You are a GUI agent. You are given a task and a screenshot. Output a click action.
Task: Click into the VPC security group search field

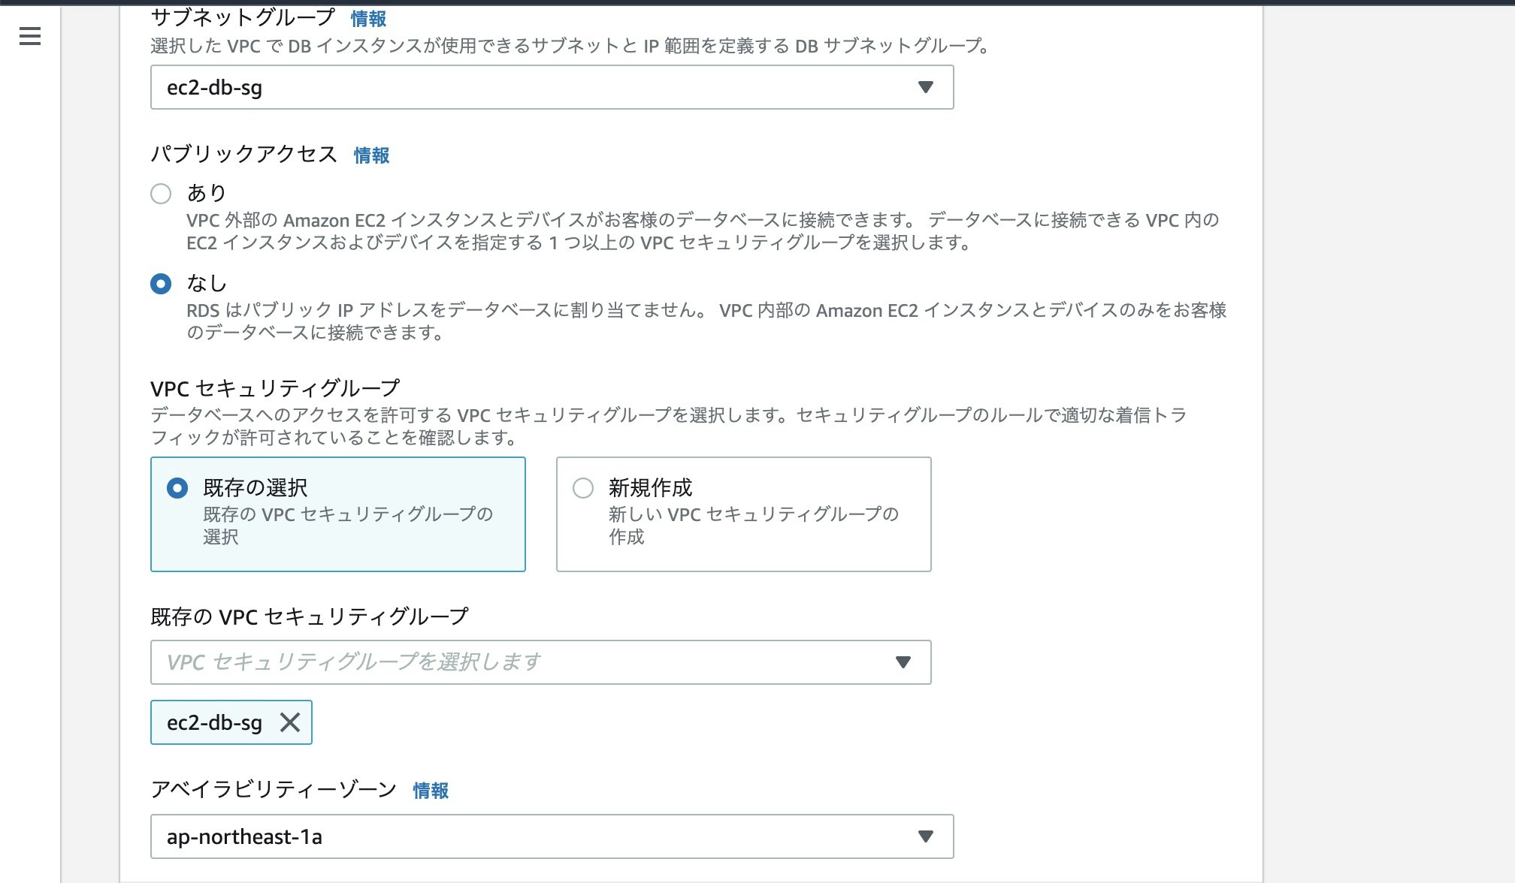coord(526,662)
